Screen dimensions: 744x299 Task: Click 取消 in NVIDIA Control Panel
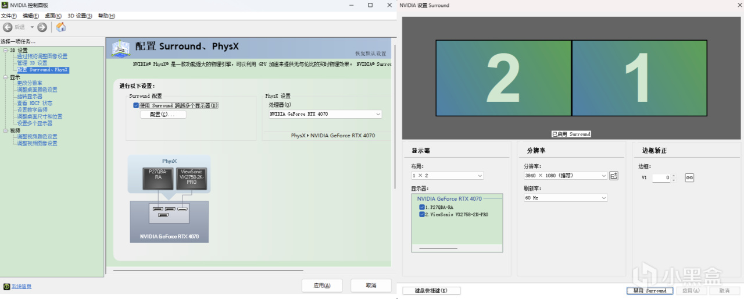[371, 286]
